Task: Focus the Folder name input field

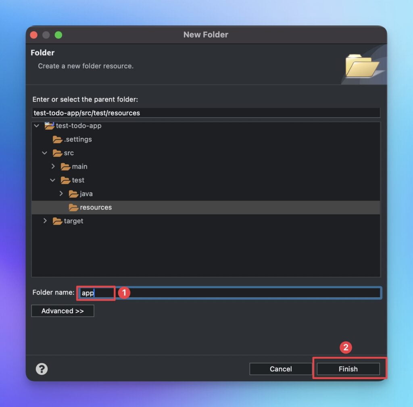Action: pos(229,293)
